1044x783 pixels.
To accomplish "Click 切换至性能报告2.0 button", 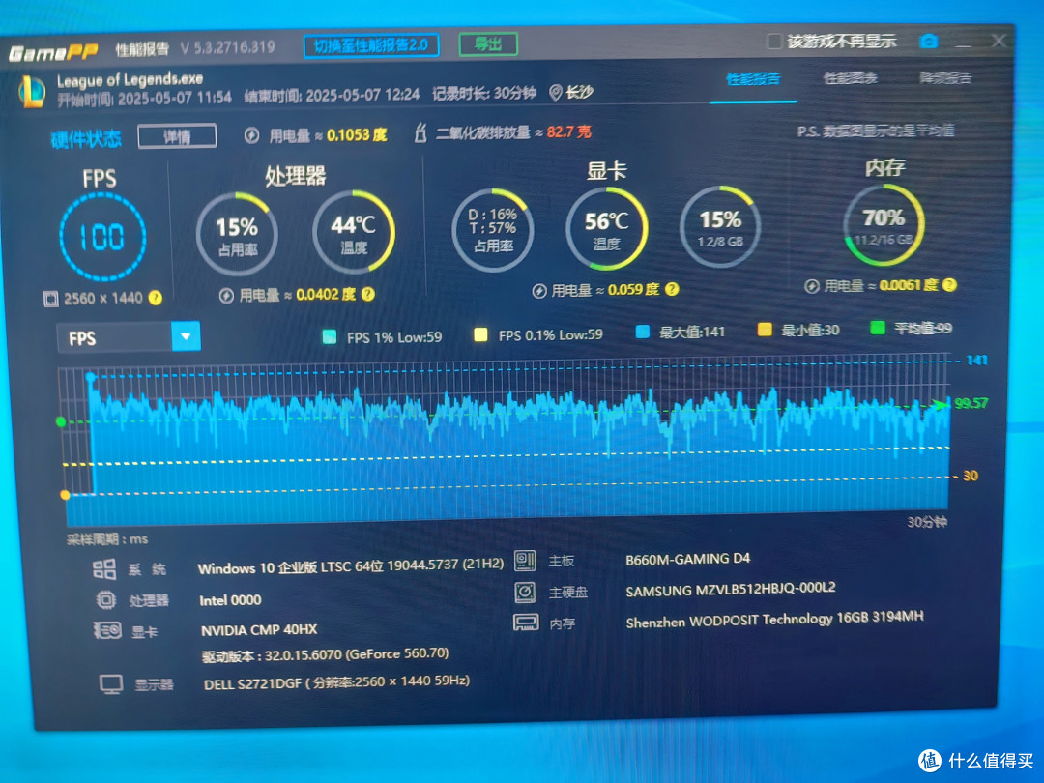I will point(371,45).
